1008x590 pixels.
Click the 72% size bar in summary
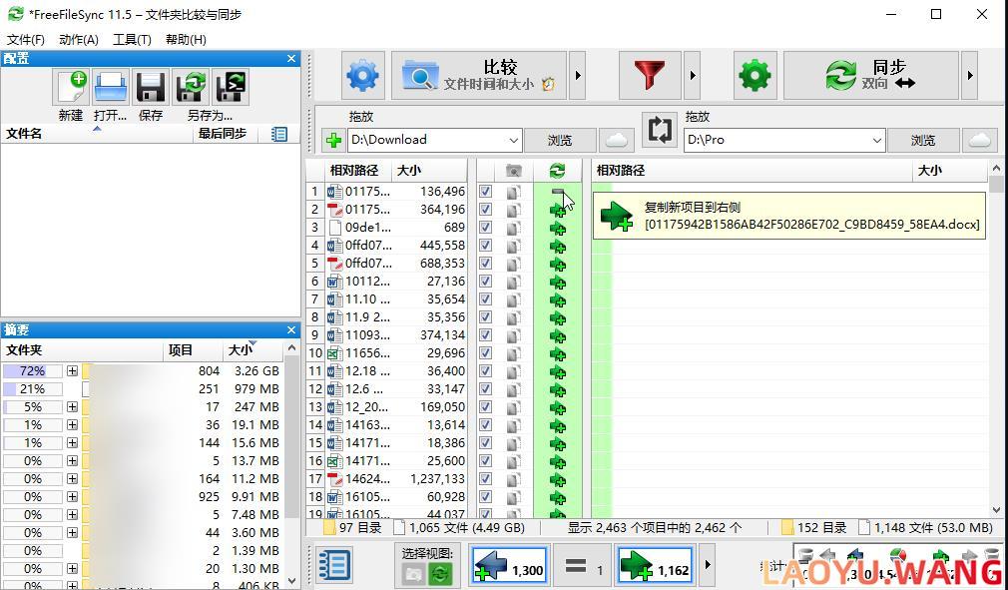point(32,371)
